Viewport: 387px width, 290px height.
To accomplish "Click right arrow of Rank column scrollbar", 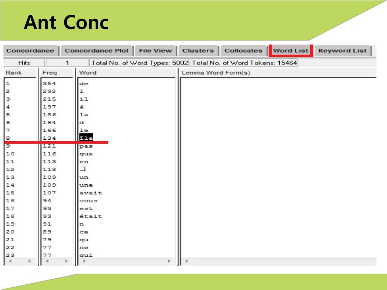I will pos(29,261).
